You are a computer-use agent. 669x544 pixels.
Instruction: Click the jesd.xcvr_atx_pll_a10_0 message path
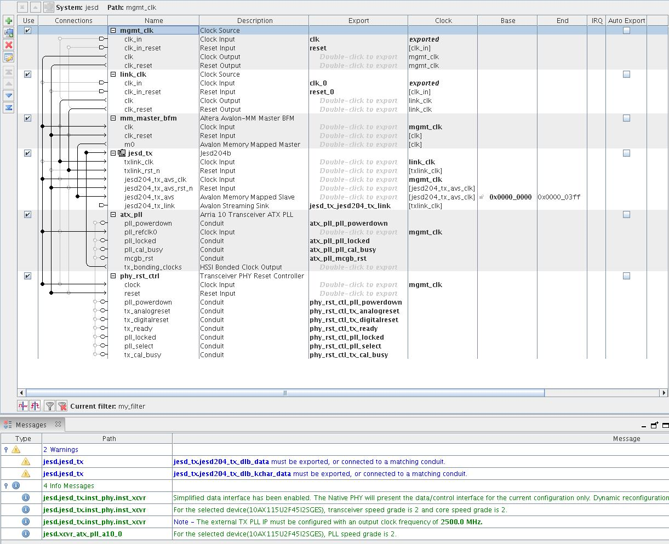click(x=82, y=534)
